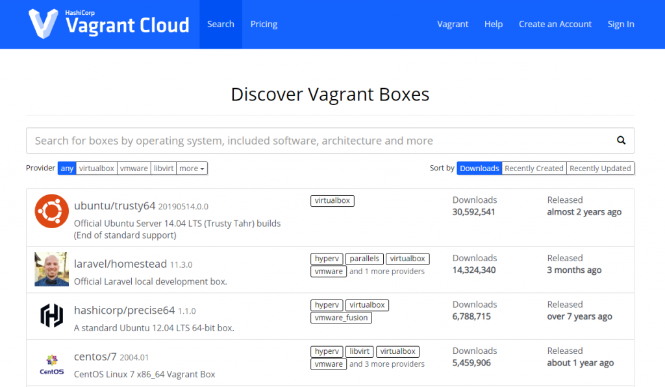Screen dimensions: 665x387
Task: Click vmware tag on centos/7
Action: point(328,364)
